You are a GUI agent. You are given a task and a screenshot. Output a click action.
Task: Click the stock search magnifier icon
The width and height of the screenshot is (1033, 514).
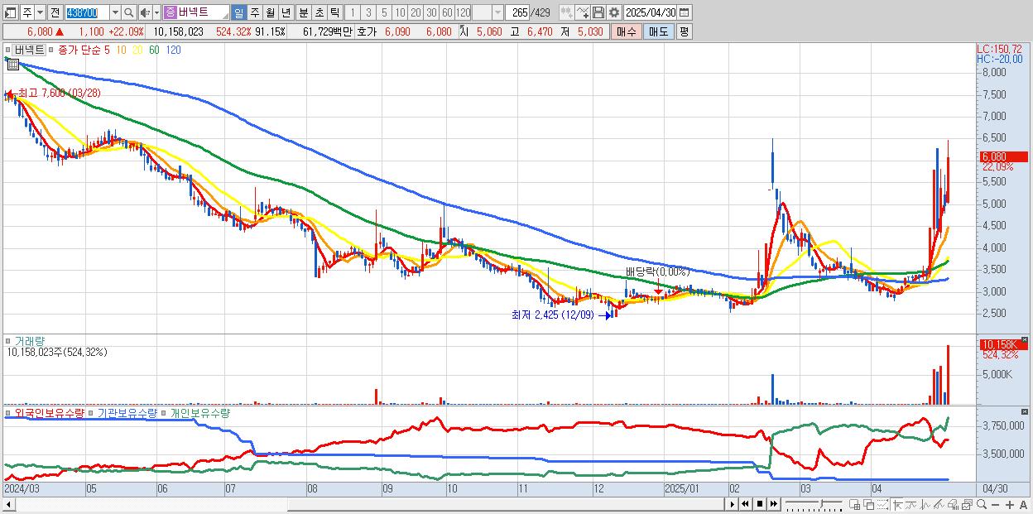coord(128,12)
